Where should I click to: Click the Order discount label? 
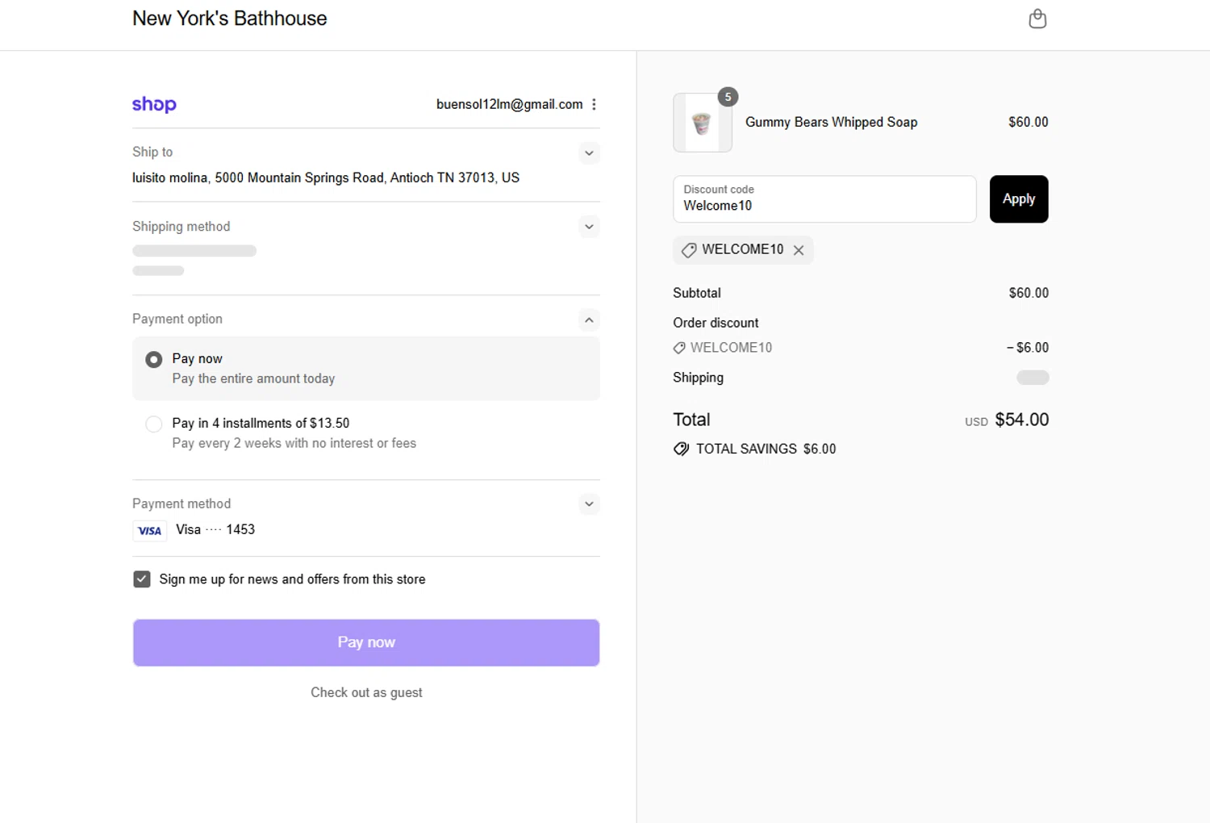716,323
